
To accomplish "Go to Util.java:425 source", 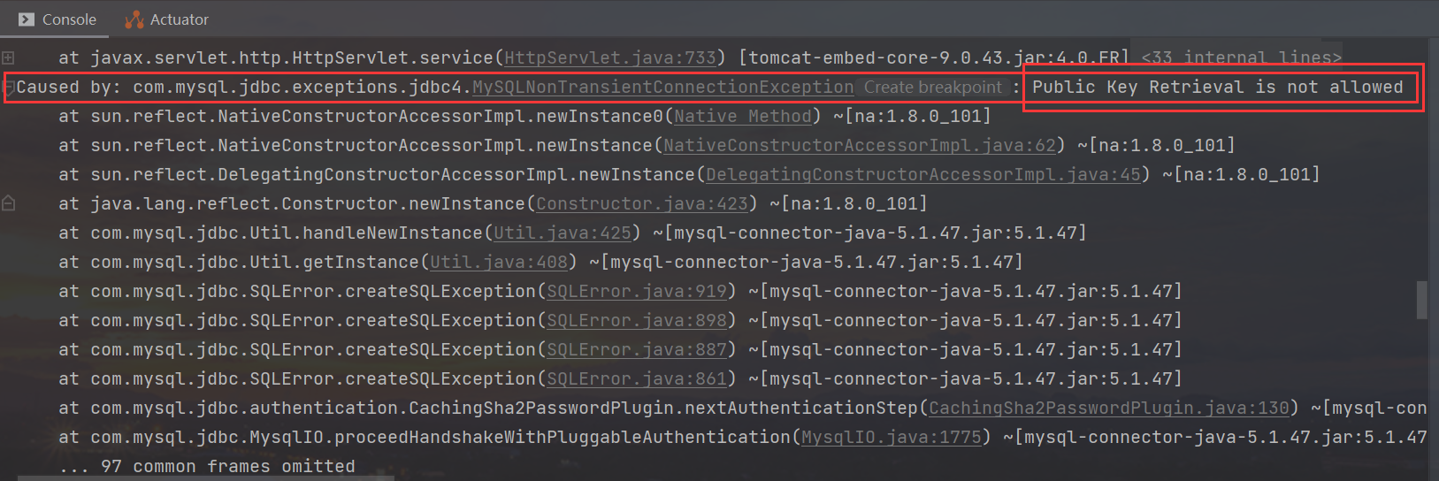I will click(563, 233).
